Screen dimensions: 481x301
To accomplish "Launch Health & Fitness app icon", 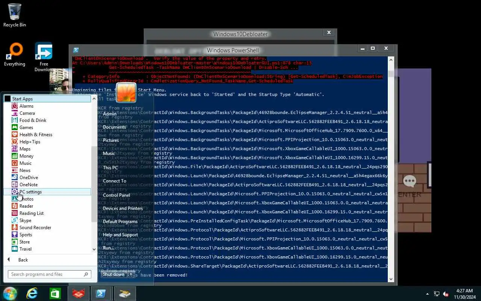I will (x=15, y=135).
